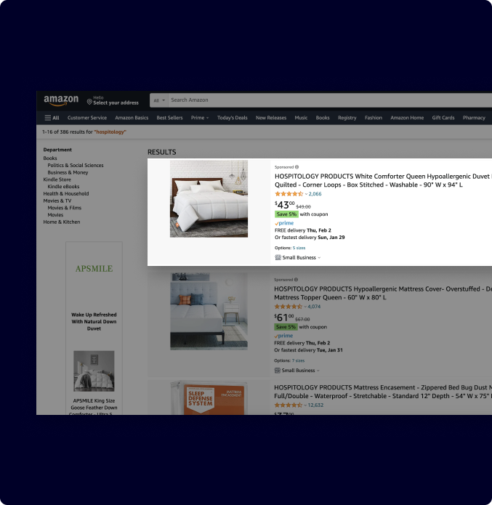Open Today's Deals
This screenshot has height=505, width=492.
pos(233,118)
